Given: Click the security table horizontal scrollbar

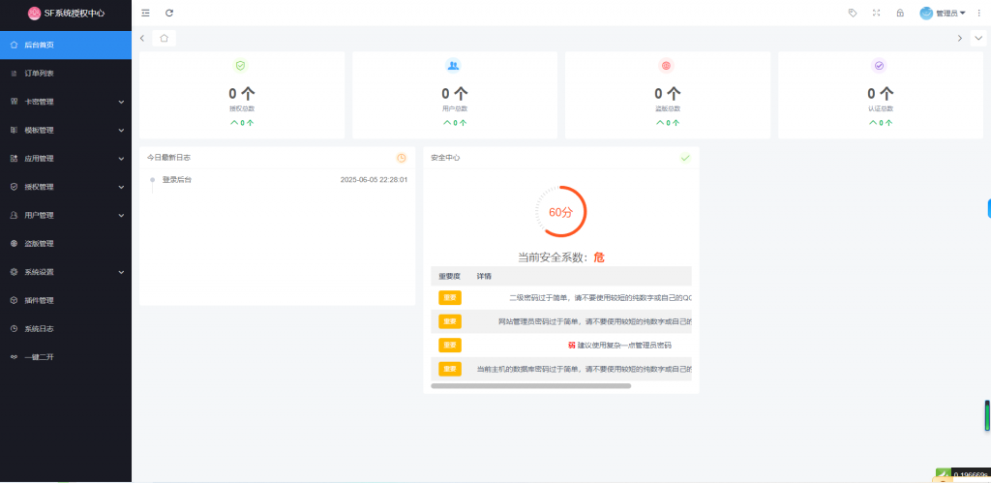Looking at the screenshot, I should 531,385.
